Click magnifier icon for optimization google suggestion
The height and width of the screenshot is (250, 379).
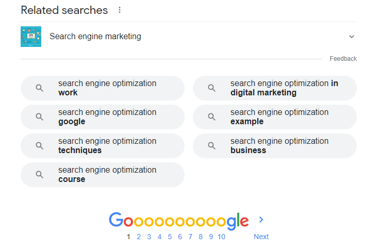[39, 117]
